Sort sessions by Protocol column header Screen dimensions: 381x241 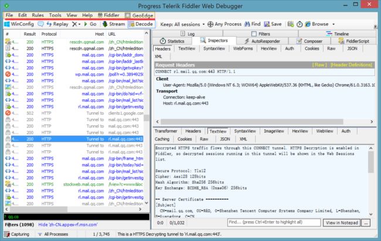[49, 34]
